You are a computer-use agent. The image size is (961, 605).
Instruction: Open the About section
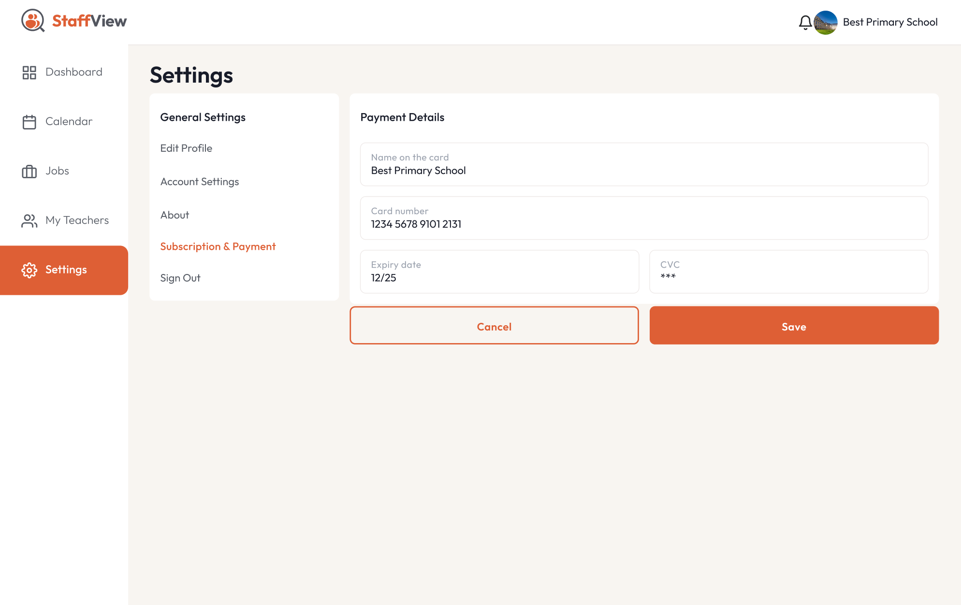(175, 215)
